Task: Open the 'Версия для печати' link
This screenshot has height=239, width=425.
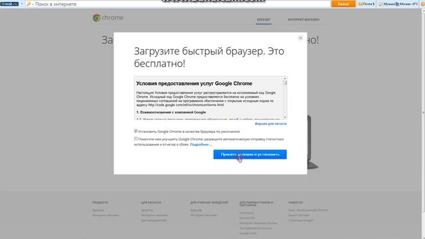Action: point(270,123)
